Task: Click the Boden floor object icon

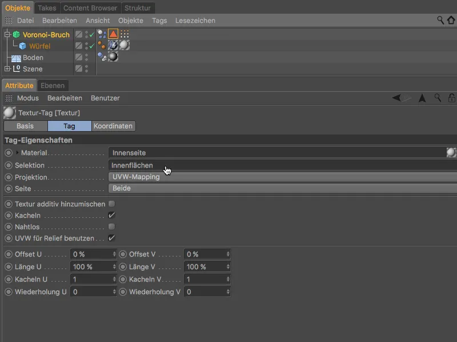Action: [16, 58]
